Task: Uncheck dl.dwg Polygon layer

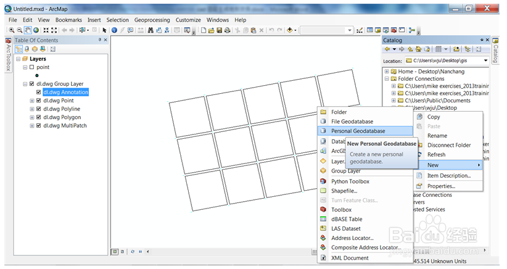Action: point(38,117)
